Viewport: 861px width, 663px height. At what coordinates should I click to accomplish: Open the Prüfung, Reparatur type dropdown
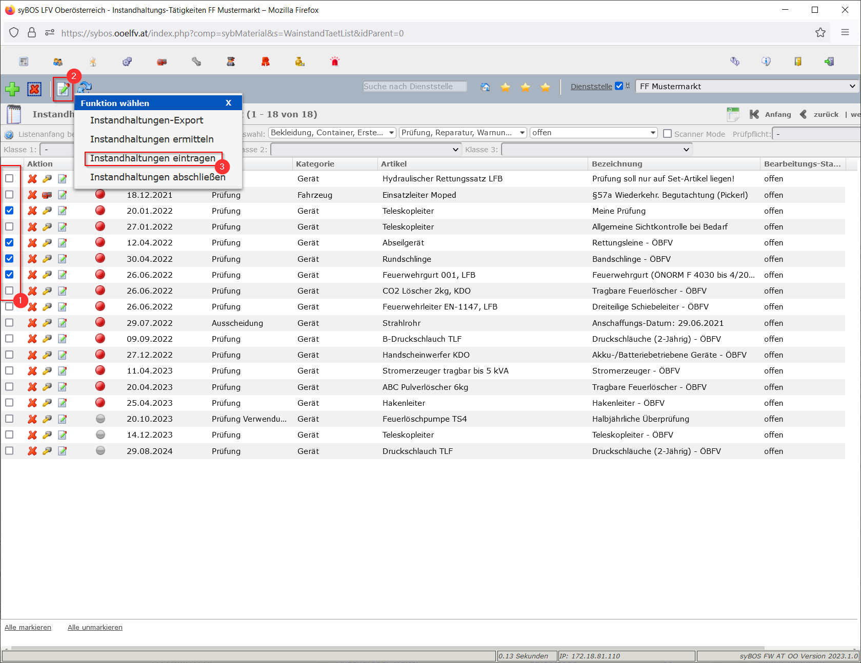coord(463,133)
